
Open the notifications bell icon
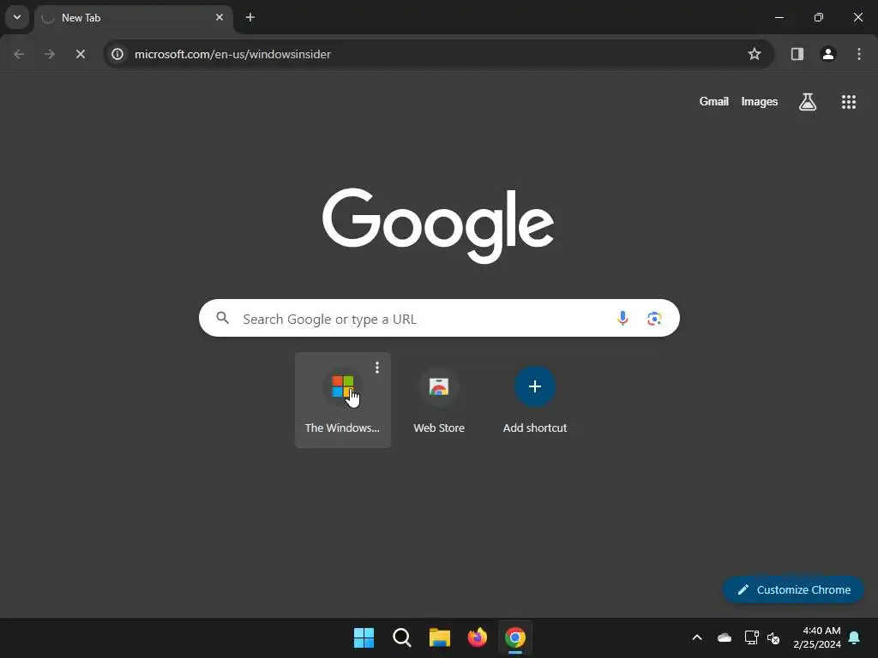855,637
